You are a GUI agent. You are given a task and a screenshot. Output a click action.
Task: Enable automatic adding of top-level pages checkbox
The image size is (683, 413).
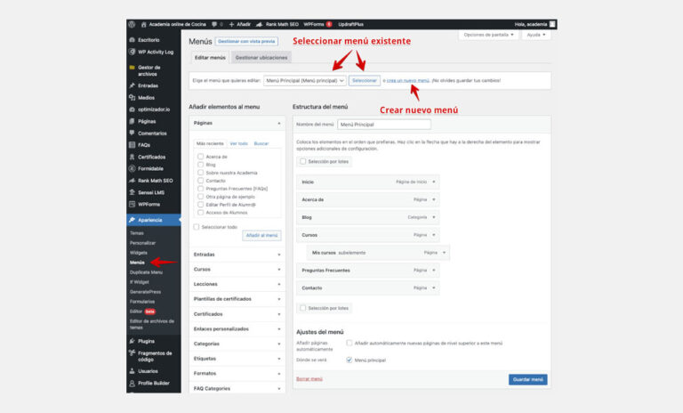click(x=350, y=343)
